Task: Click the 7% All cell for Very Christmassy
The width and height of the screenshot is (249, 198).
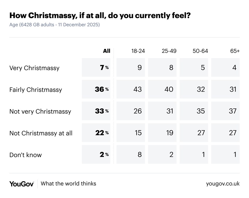Action: pos(96,68)
